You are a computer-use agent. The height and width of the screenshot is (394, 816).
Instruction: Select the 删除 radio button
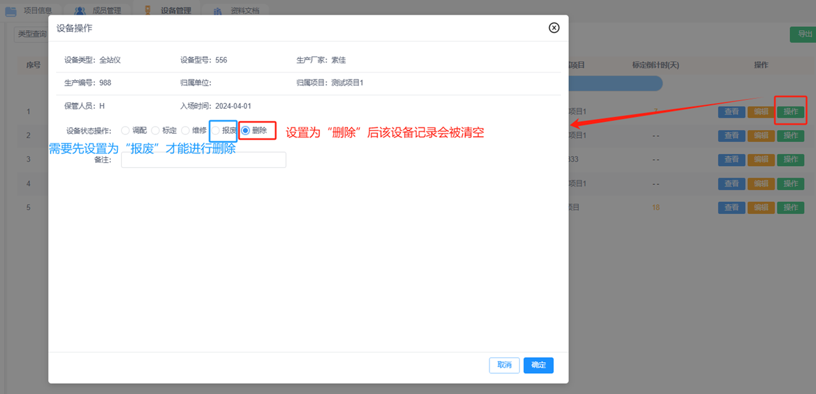click(245, 130)
